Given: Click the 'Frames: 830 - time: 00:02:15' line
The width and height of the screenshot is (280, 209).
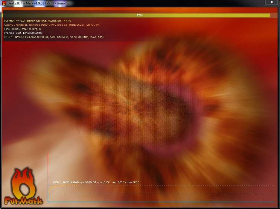Looking at the screenshot, I should 23,33.
